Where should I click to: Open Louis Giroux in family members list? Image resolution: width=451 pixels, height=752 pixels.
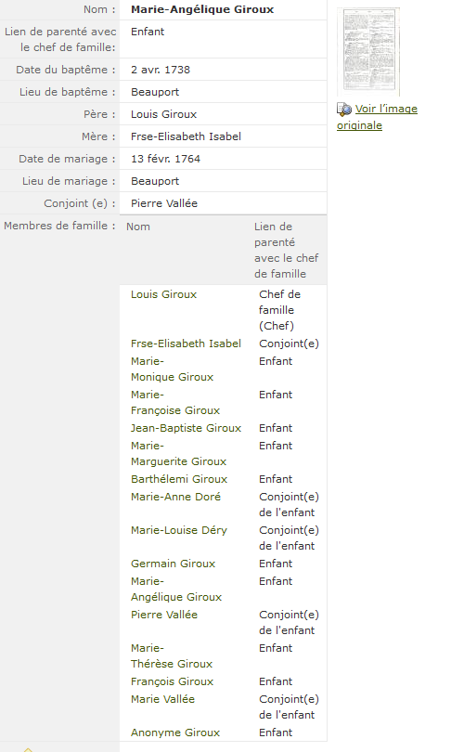click(164, 294)
